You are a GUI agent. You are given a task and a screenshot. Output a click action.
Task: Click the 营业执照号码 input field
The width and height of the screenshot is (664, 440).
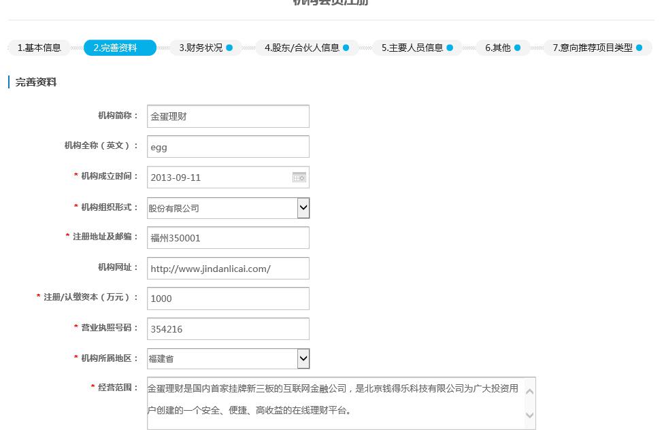(x=228, y=329)
